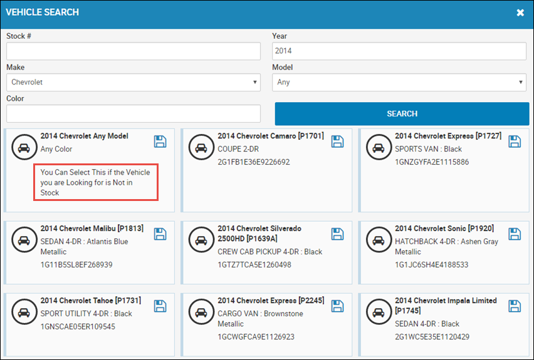Click 'CREW CAB PICKUP 4-DR : Black' text
The width and height of the screenshot is (534, 360).
point(270,252)
